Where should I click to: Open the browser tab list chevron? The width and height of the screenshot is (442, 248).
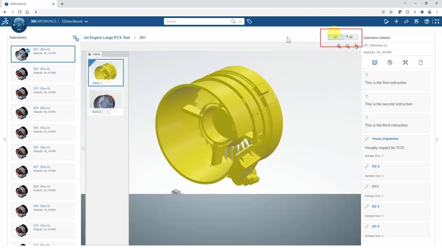(x=405, y=3)
